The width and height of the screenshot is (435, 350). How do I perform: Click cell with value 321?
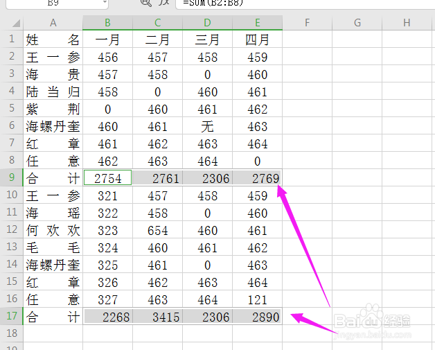[x=107, y=195]
